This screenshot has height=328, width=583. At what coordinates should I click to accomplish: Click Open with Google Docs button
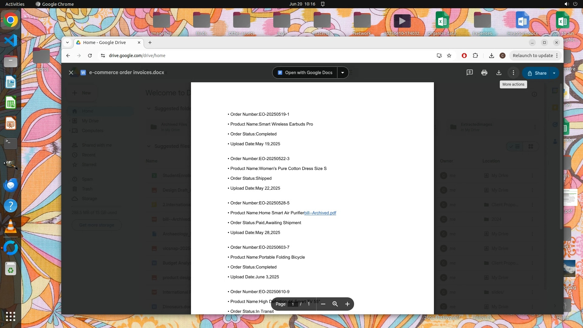(305, 73)
